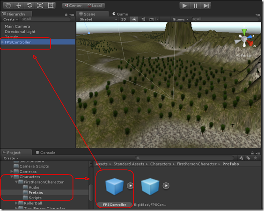Select the Move tool
This screenshot has height=211, width=264.
coord(19,6)
